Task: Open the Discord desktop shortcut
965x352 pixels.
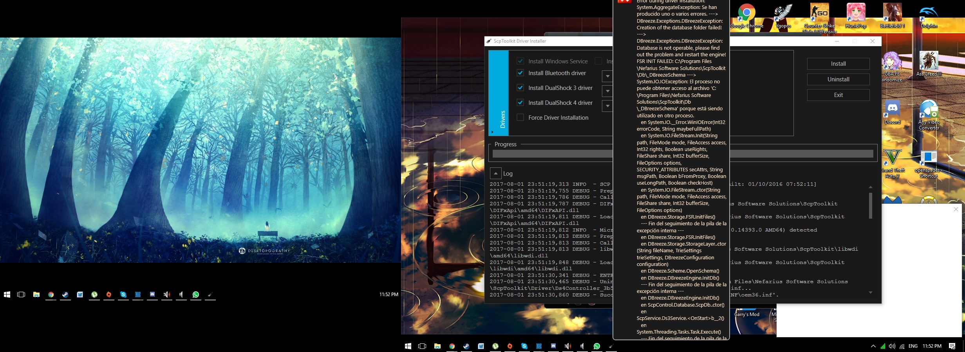Action: pyautogui.click(x=892, y=112)
